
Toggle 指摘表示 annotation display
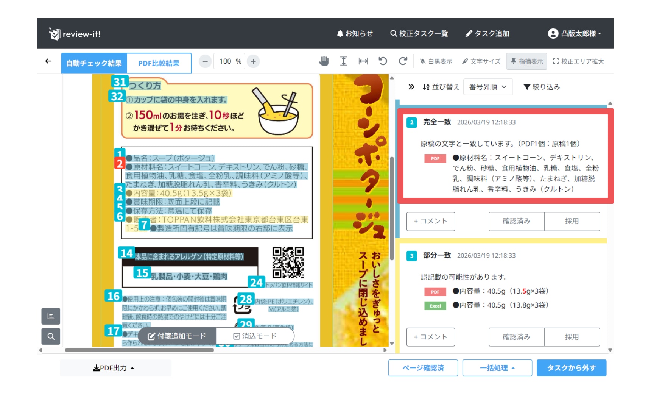tap(526, 61)
